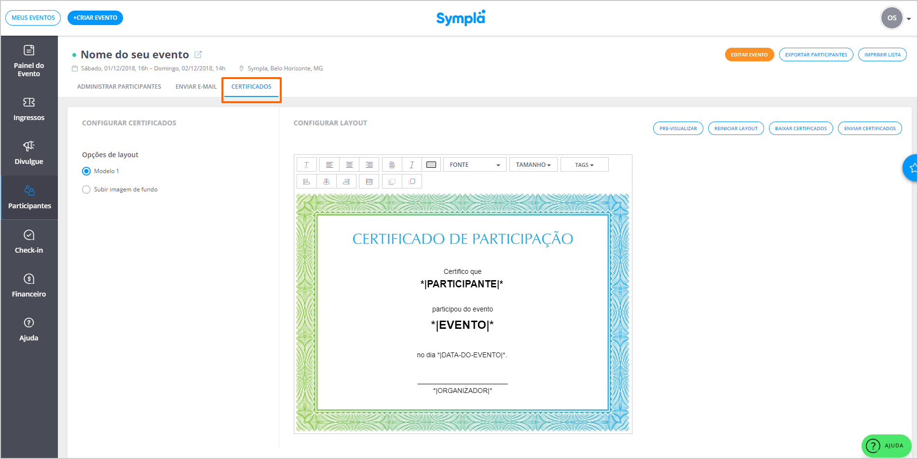Center-align text in layout editor
The height and width of the screenshot is (459, 918).
(349, 165)
